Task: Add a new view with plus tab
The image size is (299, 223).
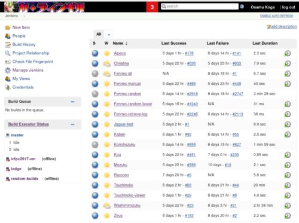Action: 109,35
